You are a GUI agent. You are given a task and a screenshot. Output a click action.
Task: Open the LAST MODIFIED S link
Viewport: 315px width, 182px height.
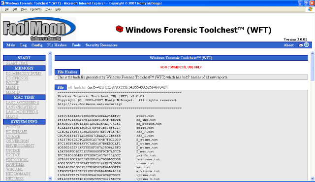(x=22, y=112)
